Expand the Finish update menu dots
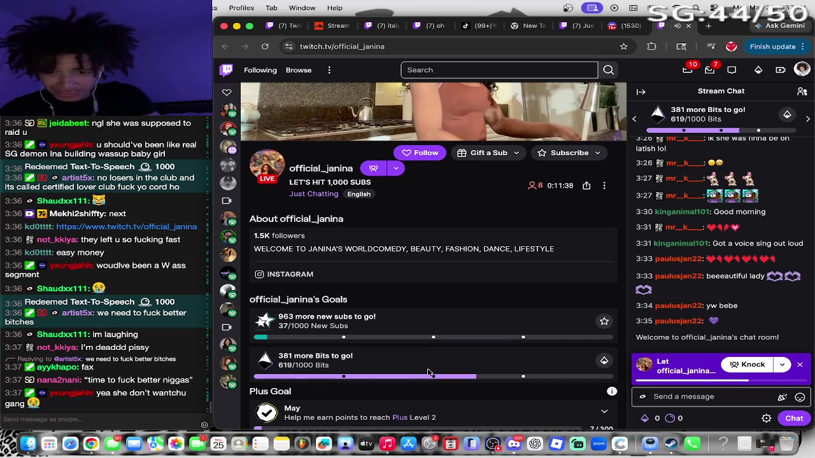This screenshot has height=458, width=815. (803, 46)
